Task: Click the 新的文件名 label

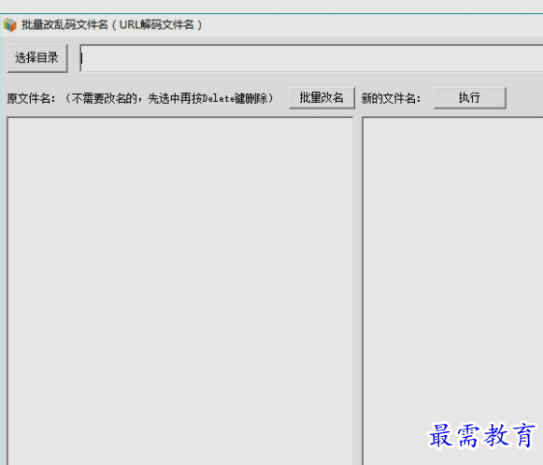Action: [391, 98]
